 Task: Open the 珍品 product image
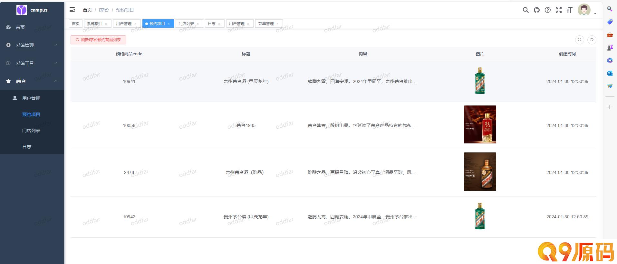tap(480, 171)
